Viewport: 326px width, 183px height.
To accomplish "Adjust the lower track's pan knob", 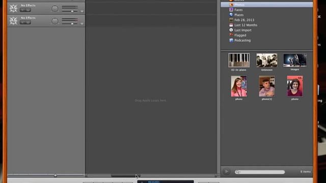I will coord(55,21).
